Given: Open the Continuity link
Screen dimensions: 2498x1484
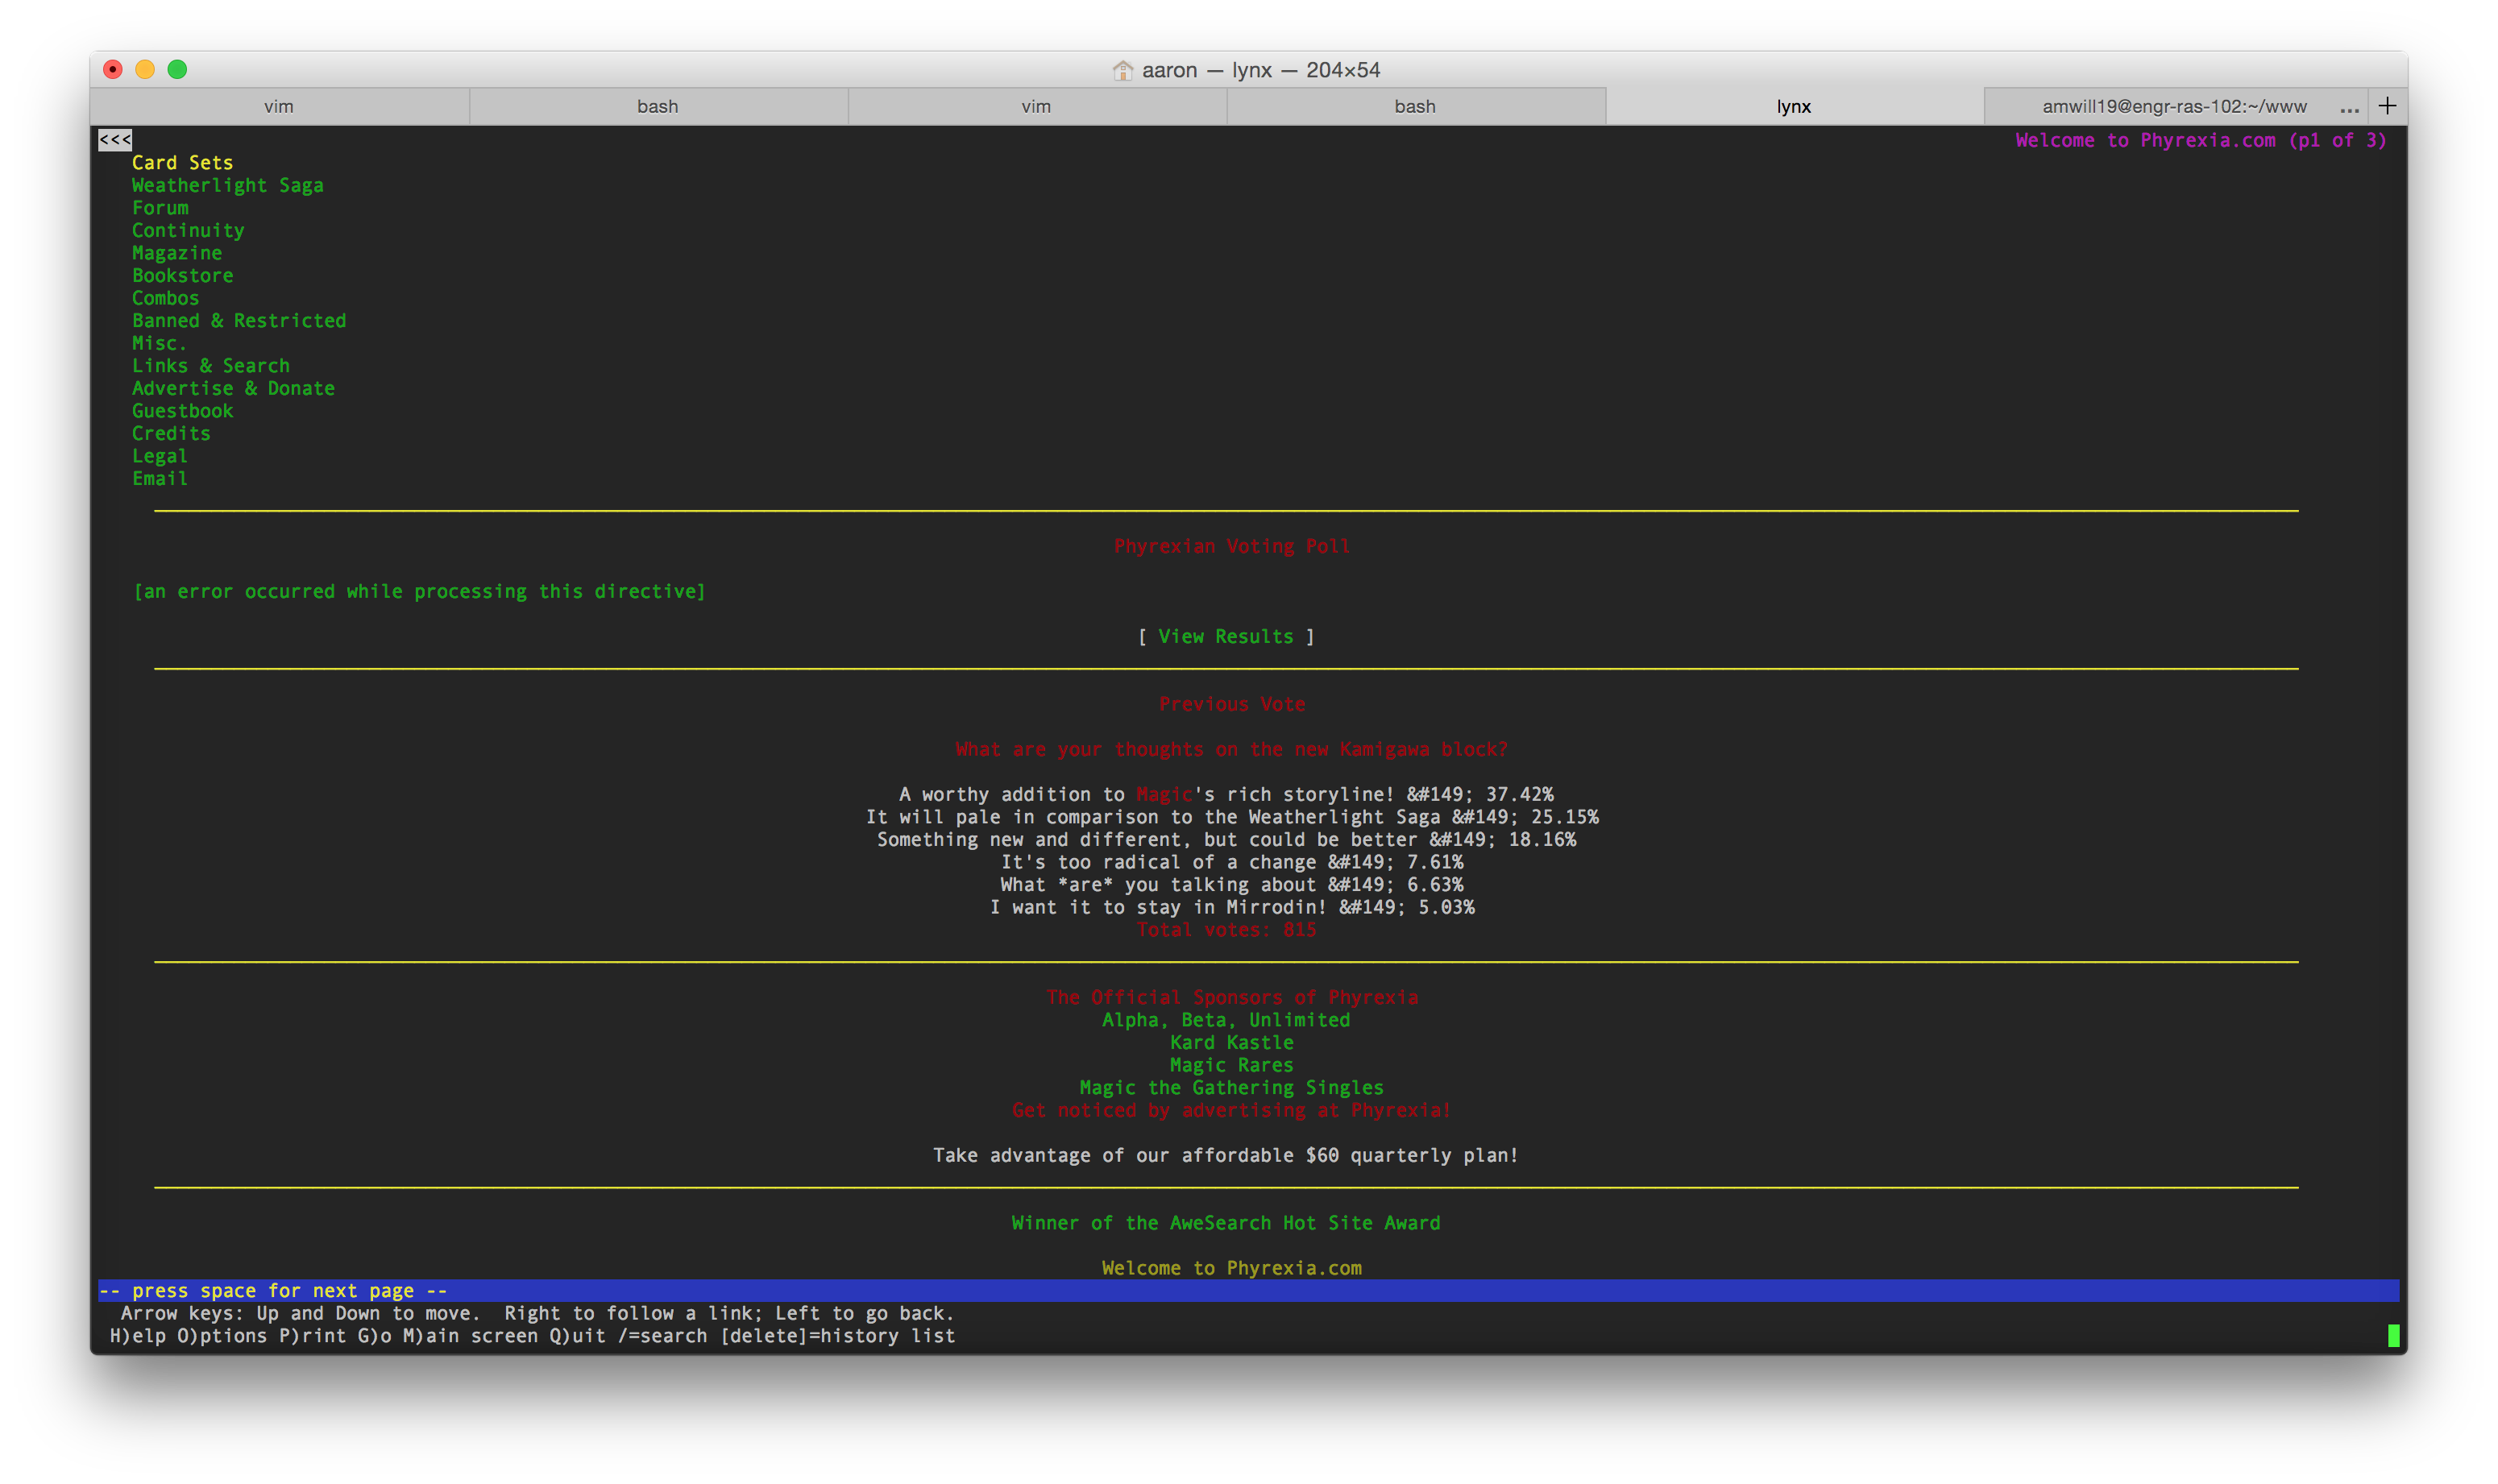Looking at the screenshot, I should (x=188, y=230).
